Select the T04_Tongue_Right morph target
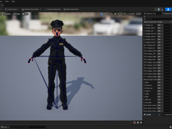 pyautogui.click(x=150, y=57)
